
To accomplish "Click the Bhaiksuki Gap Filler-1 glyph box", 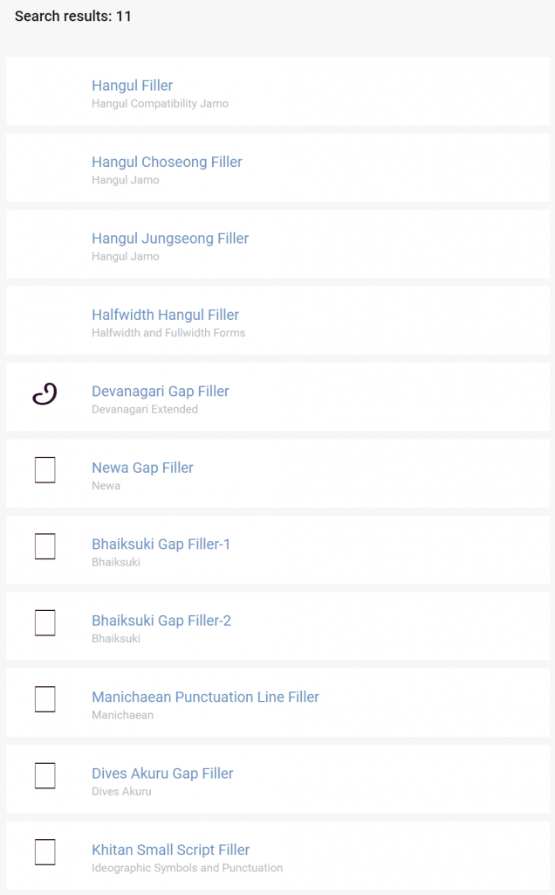I will pos(45,547).
